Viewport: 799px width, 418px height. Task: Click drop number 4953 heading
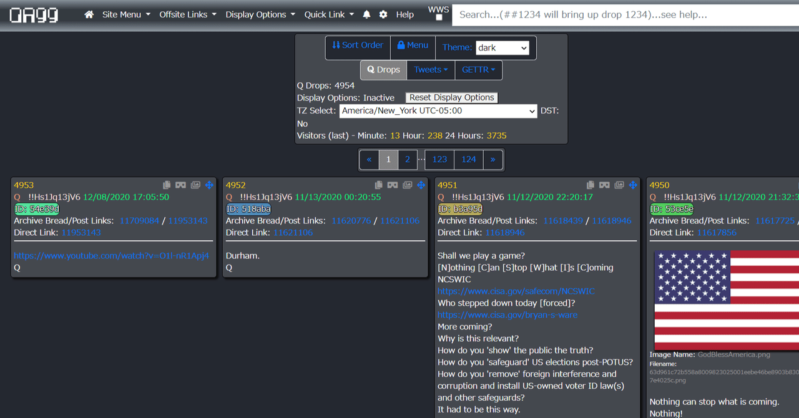click(24, 185)
